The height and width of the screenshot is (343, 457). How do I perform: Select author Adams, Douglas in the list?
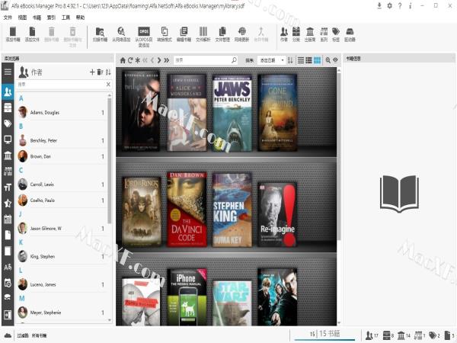[62, 112]
